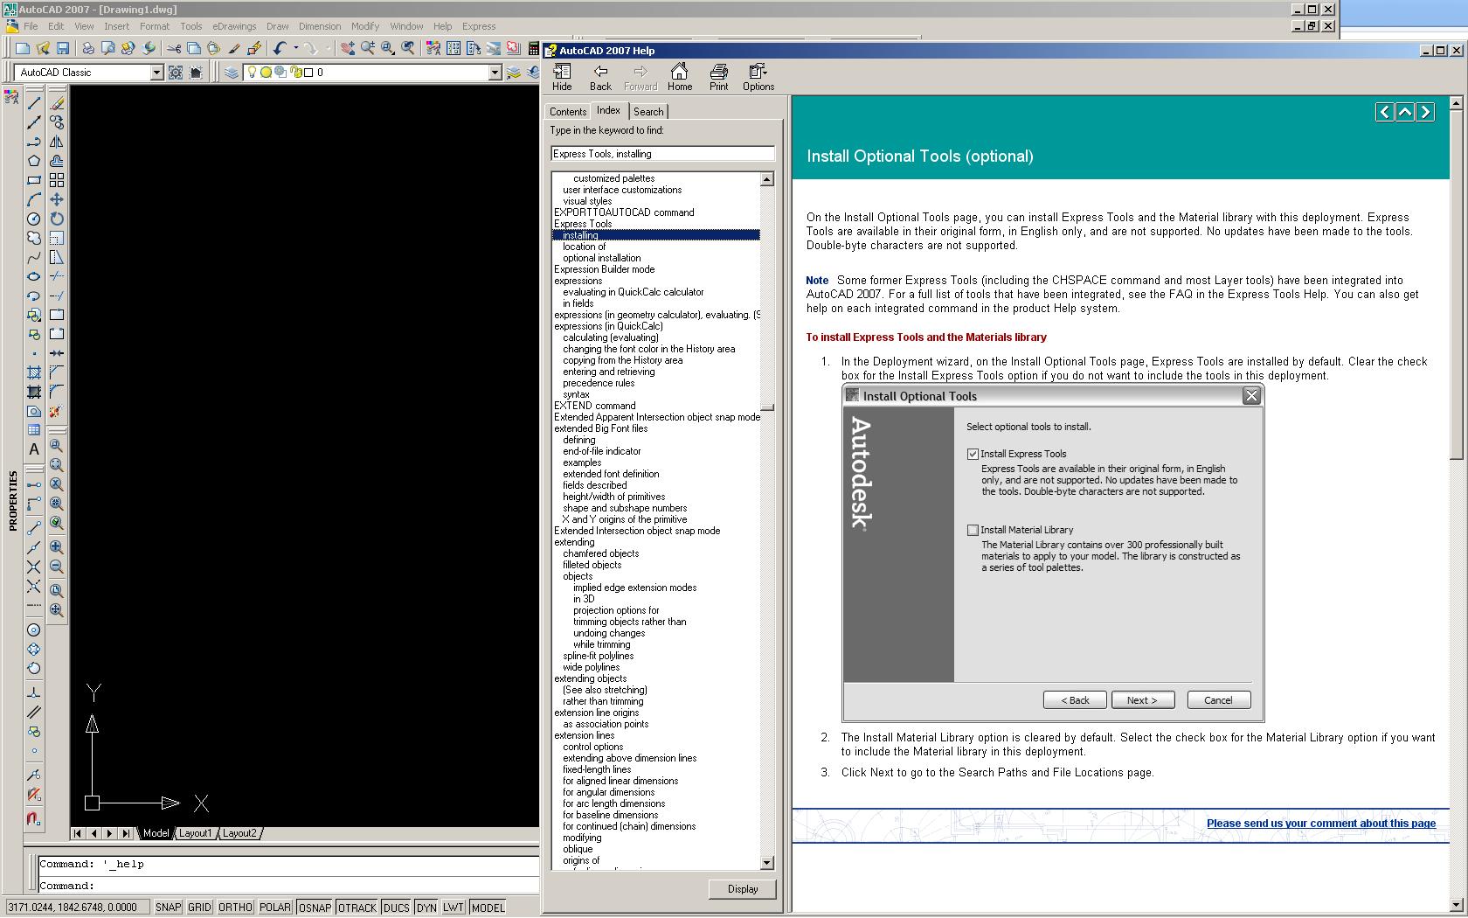The image size is (1468, 918).
Task: Open the Layer Properties Manager icon
Action: coord(232,73)
